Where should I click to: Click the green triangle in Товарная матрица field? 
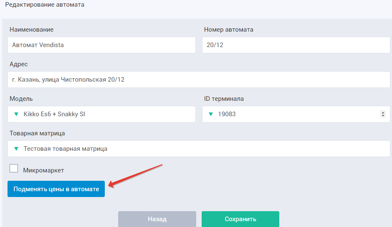pyautogui.click(x=16, y=149)
